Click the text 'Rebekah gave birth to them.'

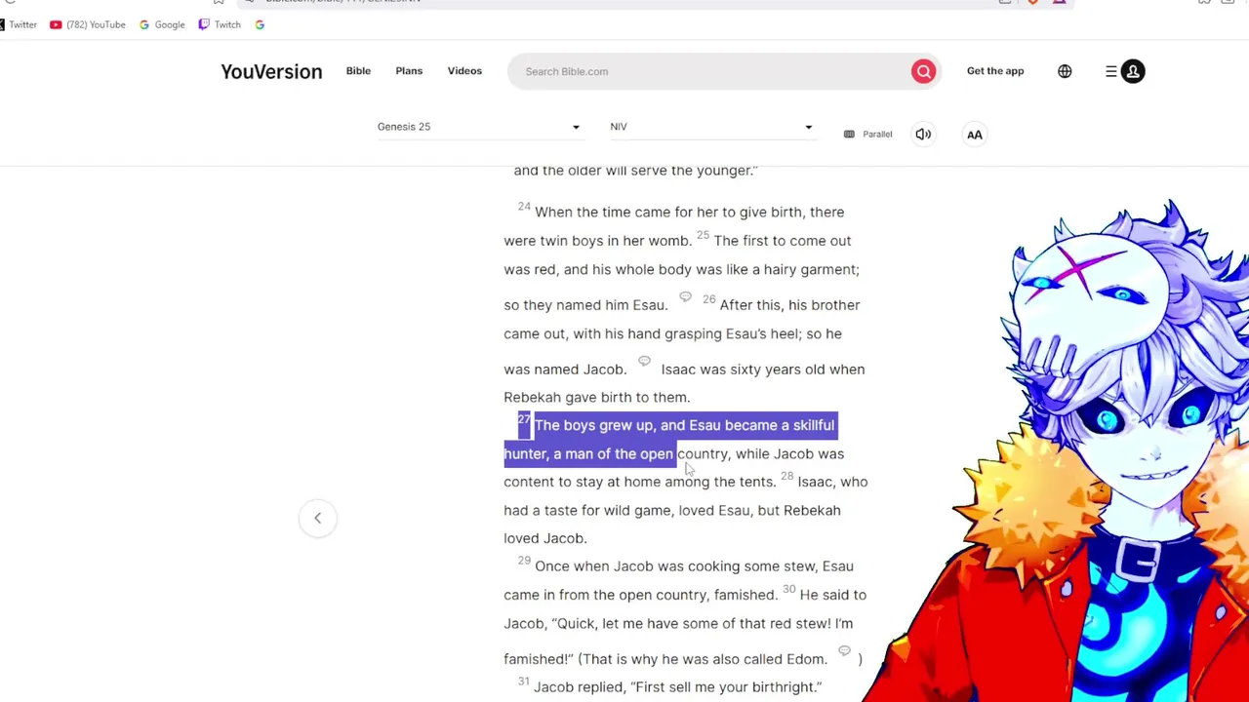pos(597,398)
